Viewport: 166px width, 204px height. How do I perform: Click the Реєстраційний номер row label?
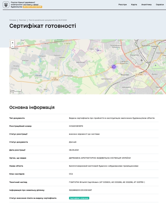pyautogui.click(x=20, y=126)
